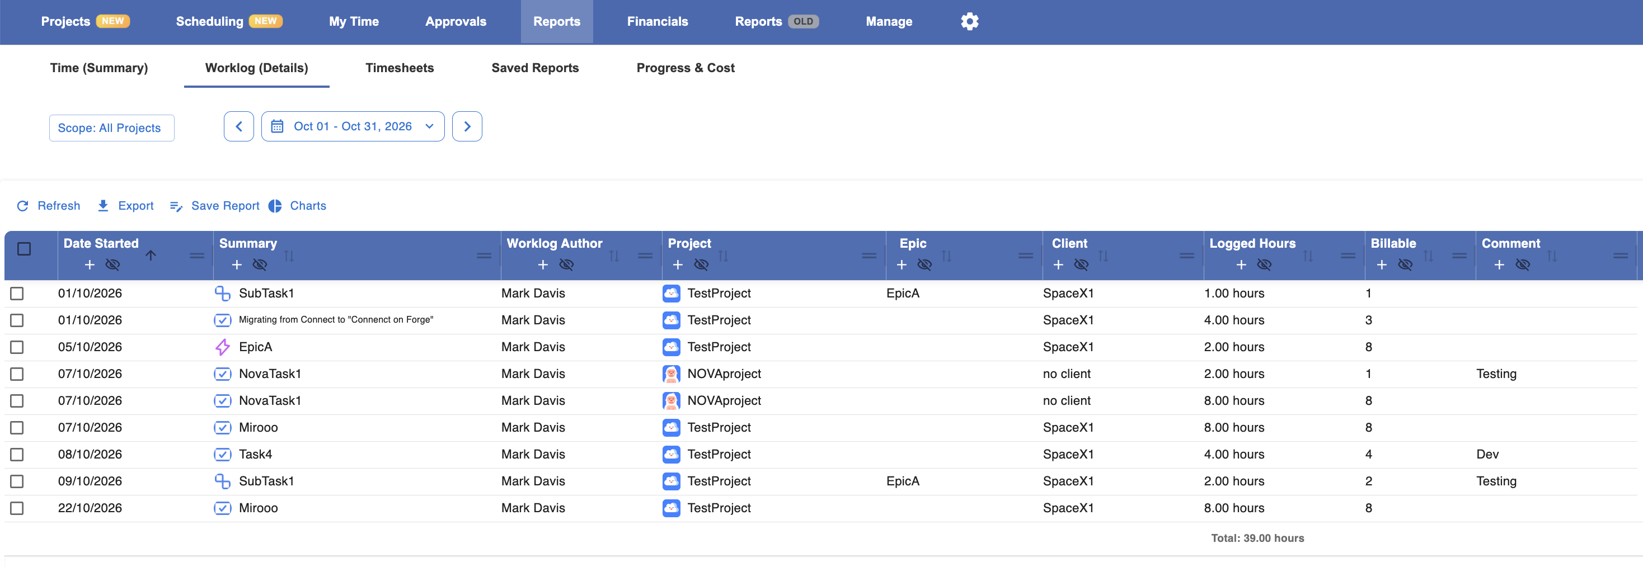
Task: Click the plus icon under Date Started
Action: [x=90, y=264]
